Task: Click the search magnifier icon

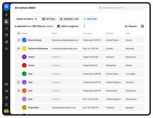Action: [100, 8]
